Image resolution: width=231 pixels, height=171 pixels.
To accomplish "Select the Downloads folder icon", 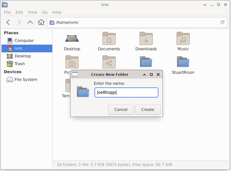I will 146,39.
